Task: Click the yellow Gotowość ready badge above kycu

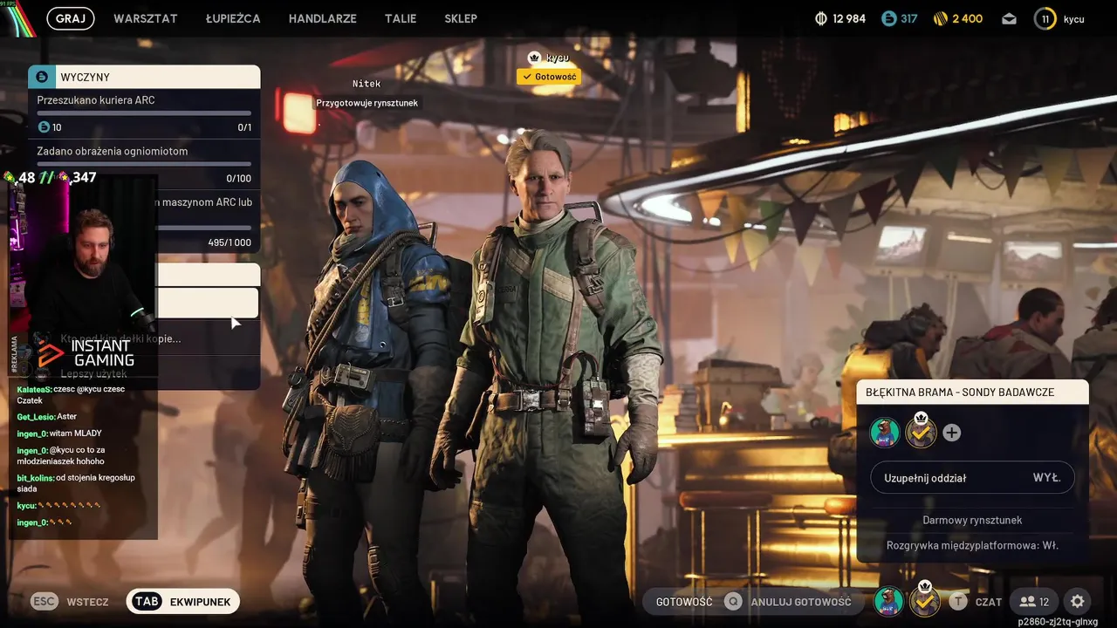Action: click(x=548, y=77)
